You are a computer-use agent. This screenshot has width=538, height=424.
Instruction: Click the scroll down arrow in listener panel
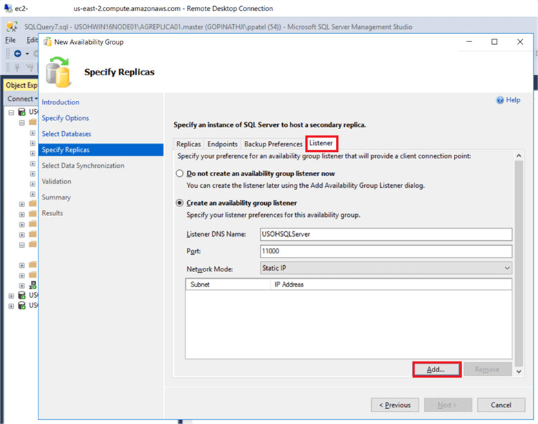click(x=519, y=372)
